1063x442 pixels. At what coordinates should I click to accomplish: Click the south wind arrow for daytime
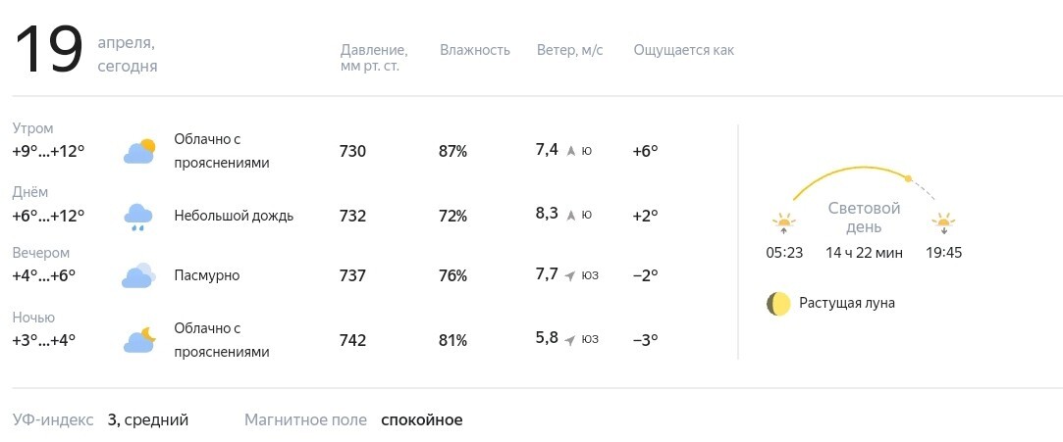571,216
